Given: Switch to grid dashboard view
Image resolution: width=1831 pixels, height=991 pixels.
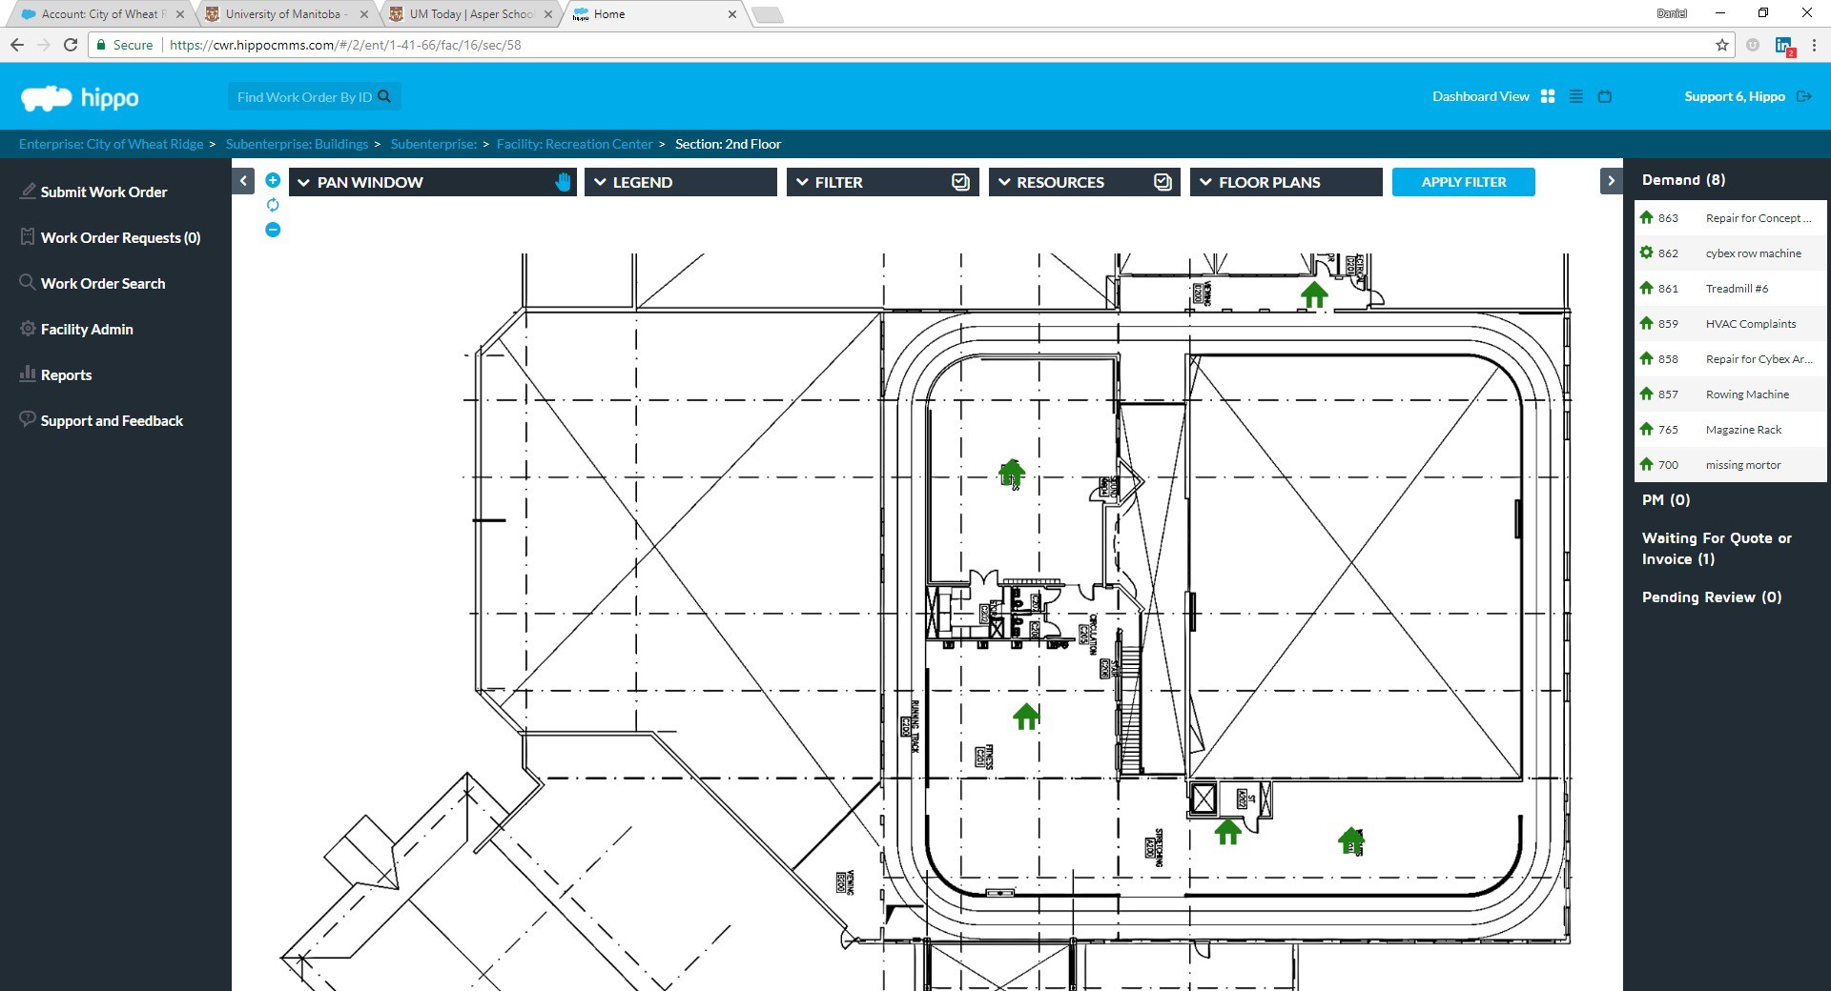Looking at the screenshot, I should (1547, 96).
